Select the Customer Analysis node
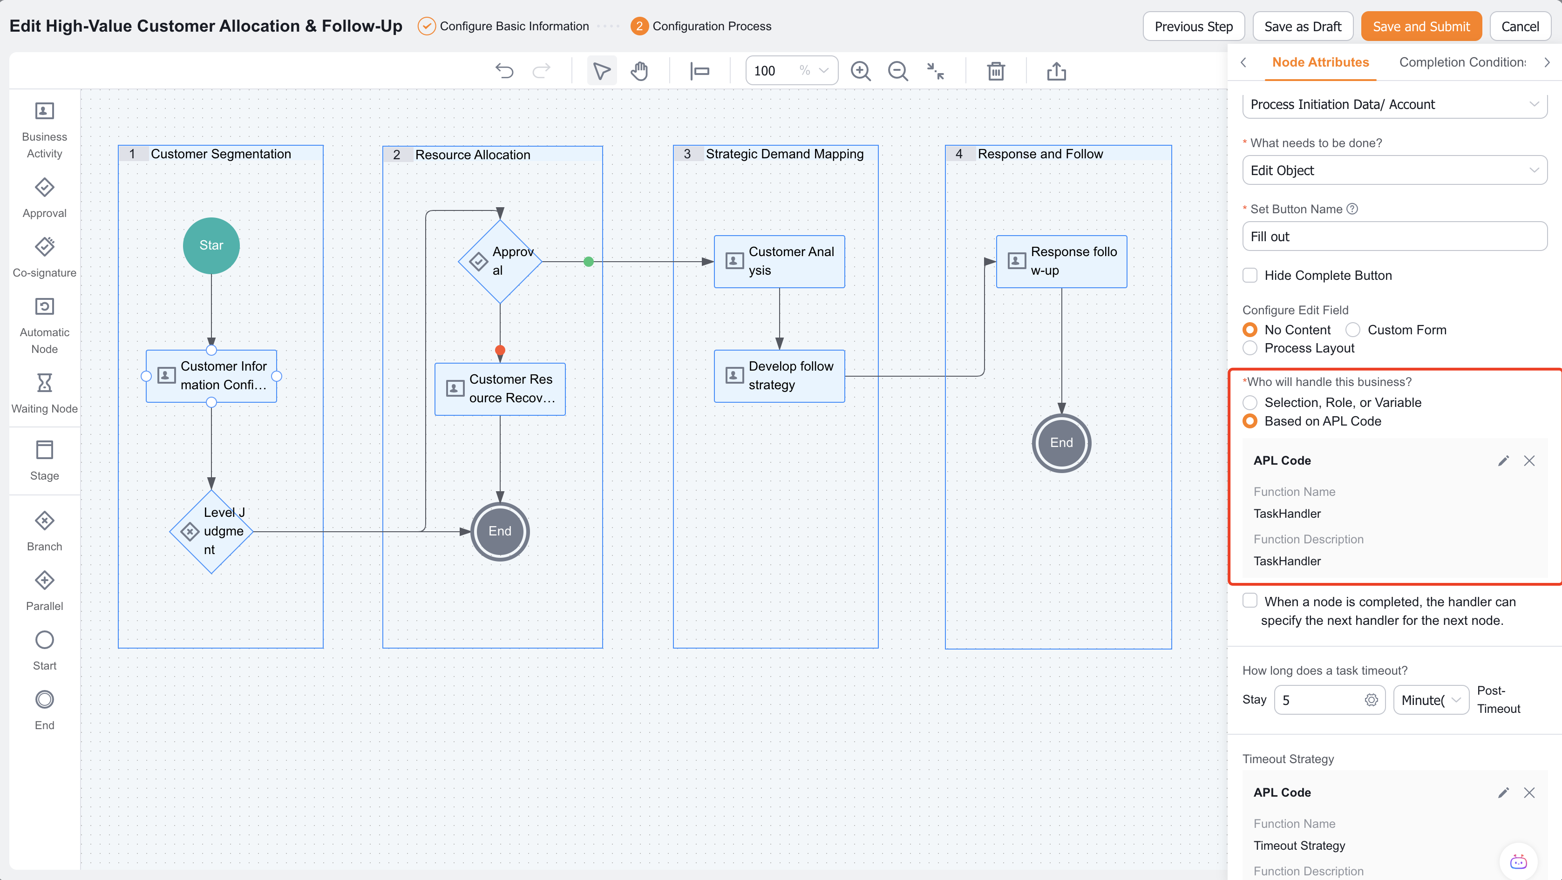This screenshot has width=1562, height=880. click(779, 261)
